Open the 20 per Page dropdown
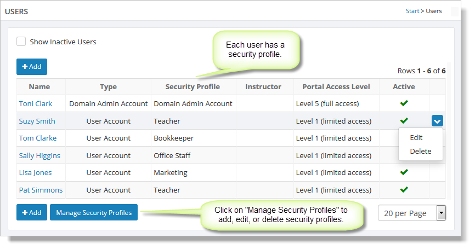Screen dimensions: 475x250 412,213
